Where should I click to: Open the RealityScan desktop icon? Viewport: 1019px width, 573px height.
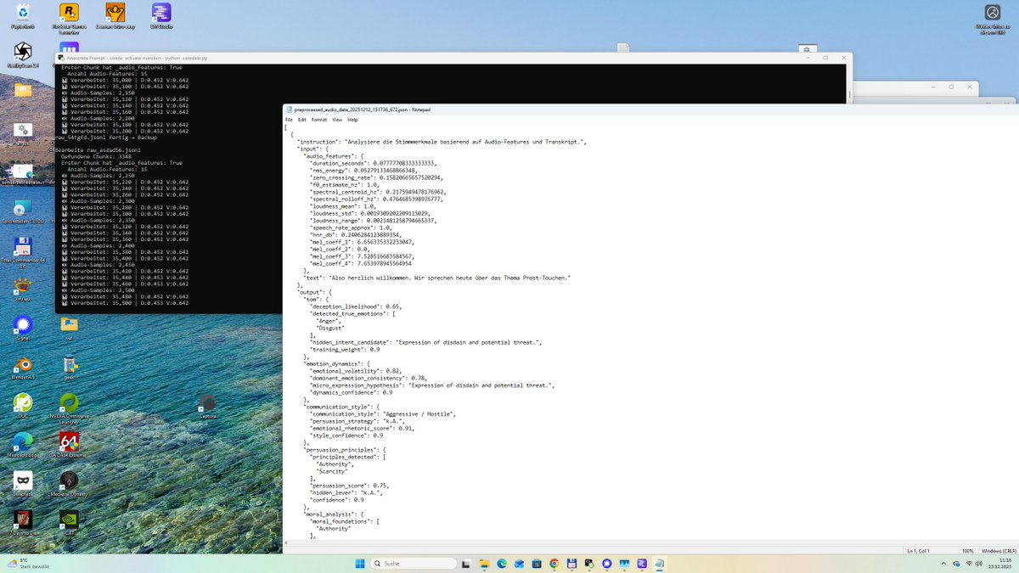pyautogui.click(x=23, y=55)
